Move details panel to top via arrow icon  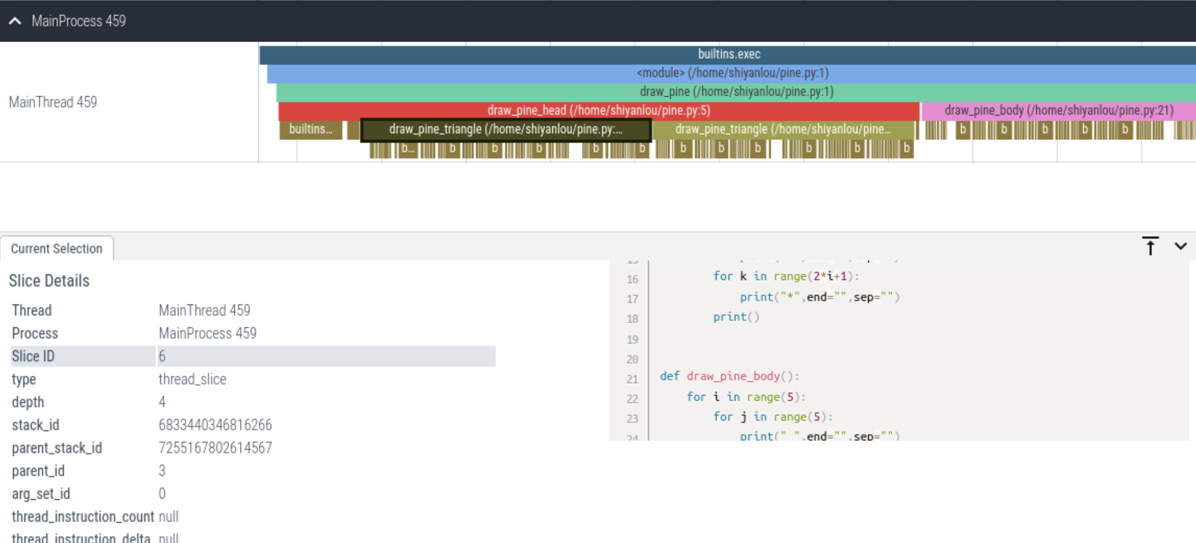[x=1150, y=246]
